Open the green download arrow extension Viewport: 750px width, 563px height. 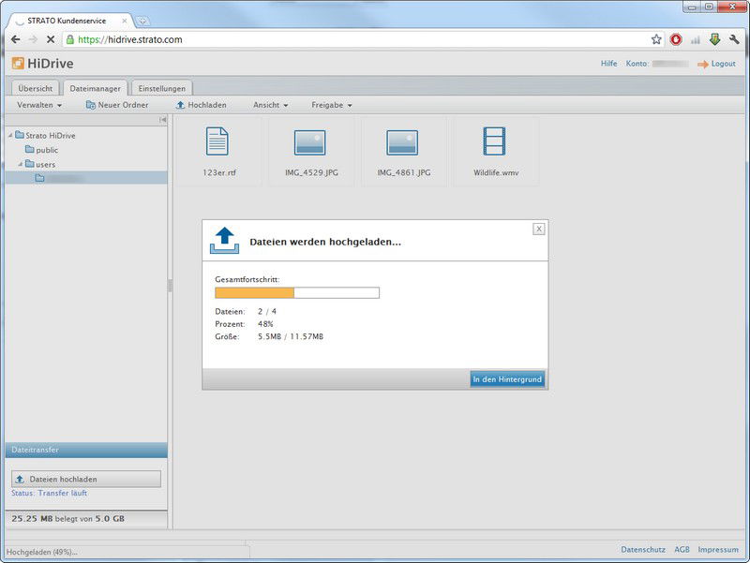click(714, 39)
